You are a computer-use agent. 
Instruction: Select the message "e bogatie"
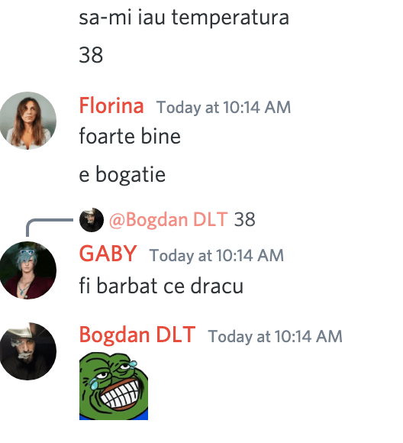pos(122,175)
